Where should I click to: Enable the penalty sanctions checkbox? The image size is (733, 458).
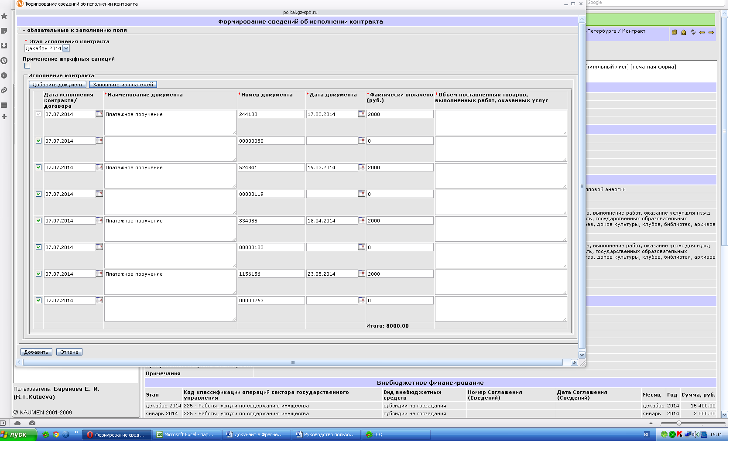pos(27,66)
